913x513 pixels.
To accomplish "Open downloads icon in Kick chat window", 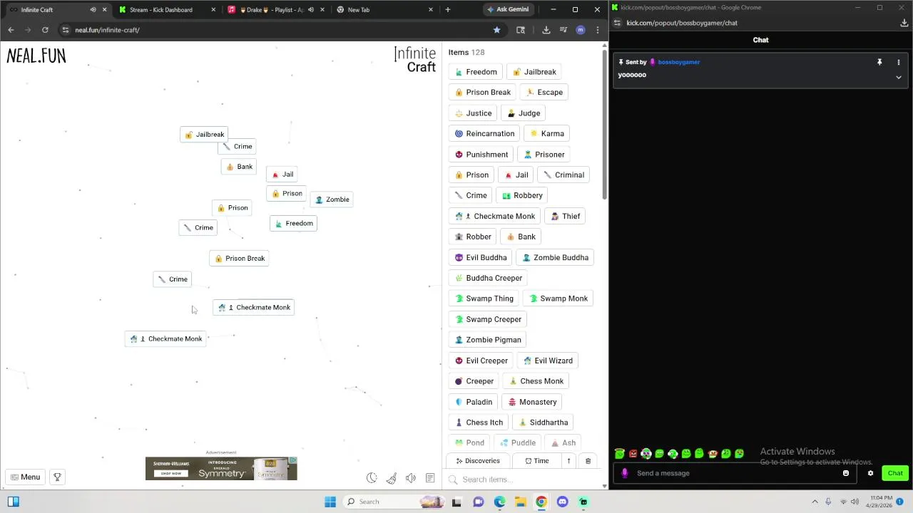I will (904, 23).
